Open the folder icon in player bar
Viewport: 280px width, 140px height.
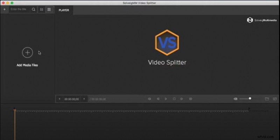tap(267, 99)
